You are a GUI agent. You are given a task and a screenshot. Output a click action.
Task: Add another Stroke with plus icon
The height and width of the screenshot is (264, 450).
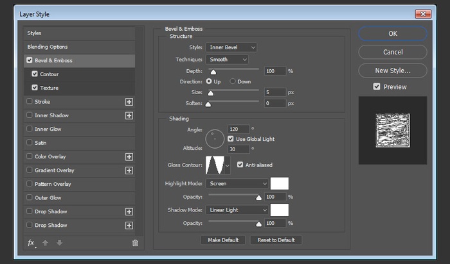tap(129, 102)
